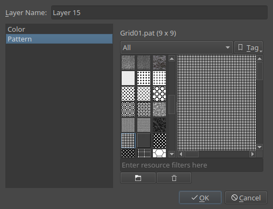Click pattern list scroll up arrow
The height and width of the screenshot is (209, 273).
click(172, 59)
